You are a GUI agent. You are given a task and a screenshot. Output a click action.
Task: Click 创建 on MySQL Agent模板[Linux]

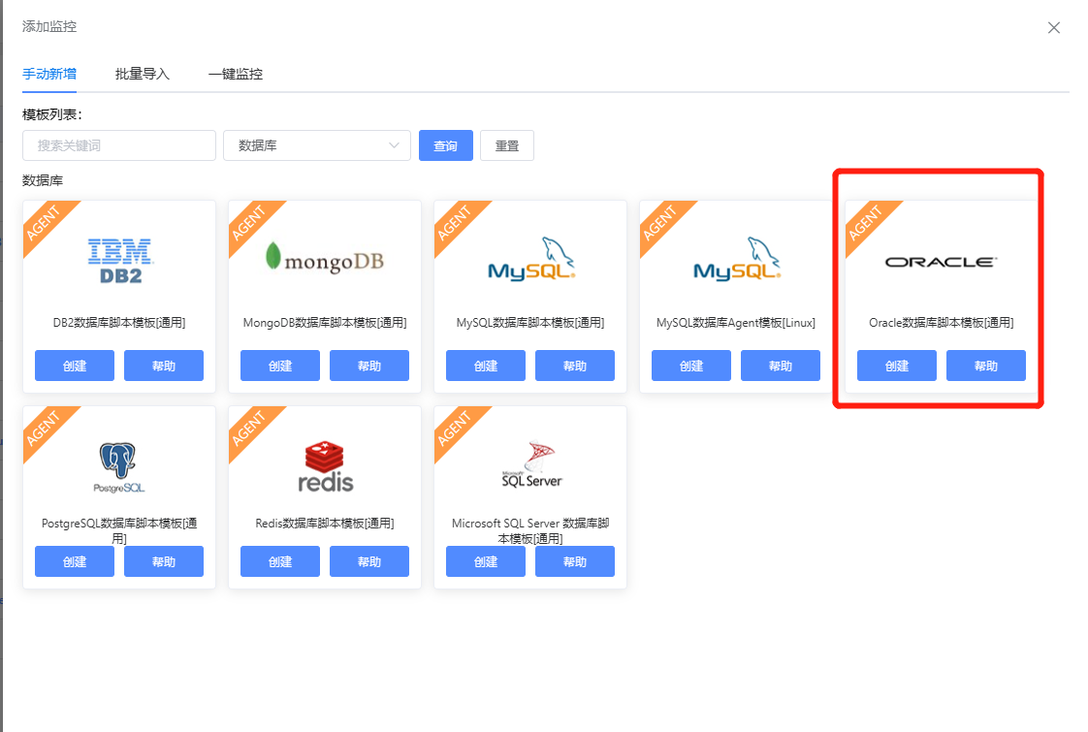pos(691,366)
